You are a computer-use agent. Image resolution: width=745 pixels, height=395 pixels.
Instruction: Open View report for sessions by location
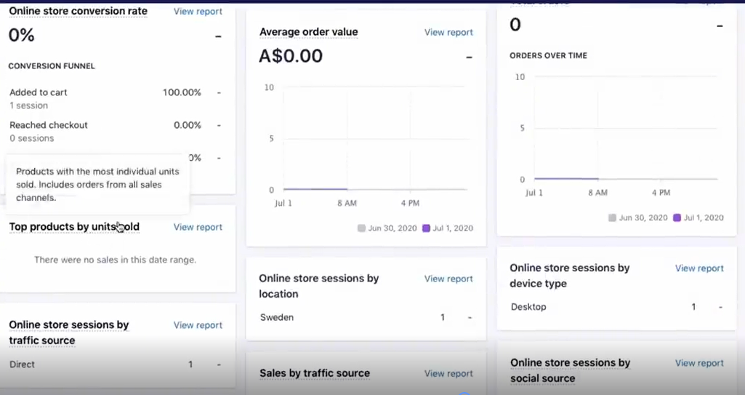448,279
